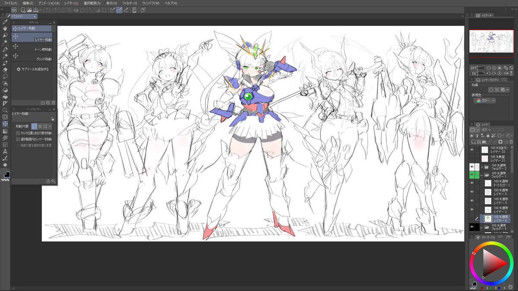The height and width of the screenshot is (291, 518).
Task: Click delete sub tool trash icon
Action: (54, 103)
